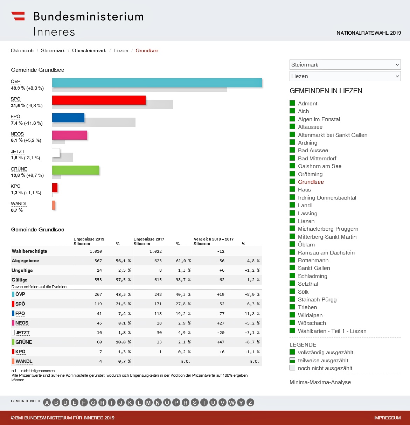Select letter G in Gemeindeindex
The image size is (410, 425).
(x=93, y=403)
